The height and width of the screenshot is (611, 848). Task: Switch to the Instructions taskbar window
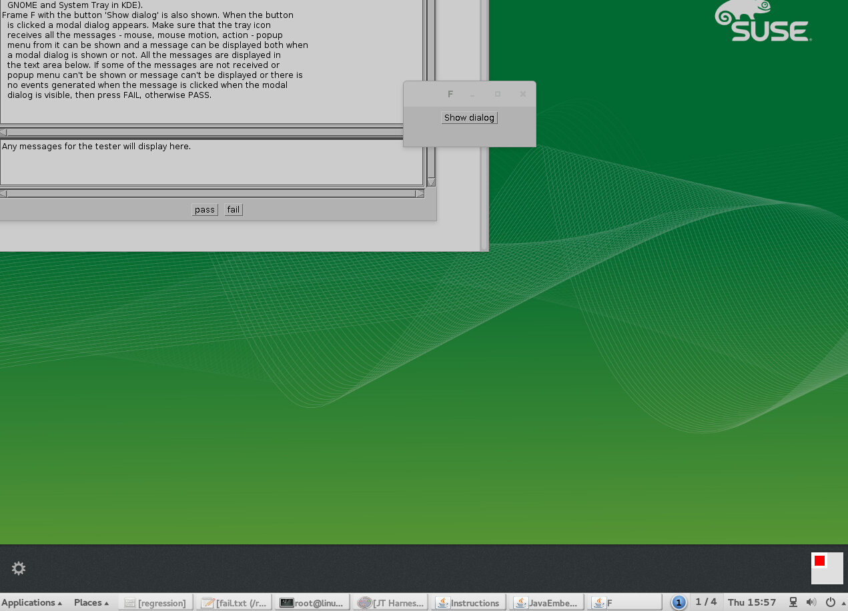point(468,603)
